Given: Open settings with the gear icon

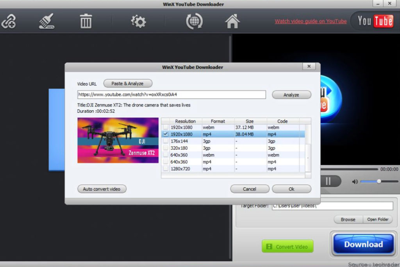Looking at the screenshot, I should (x=139, y=21).
